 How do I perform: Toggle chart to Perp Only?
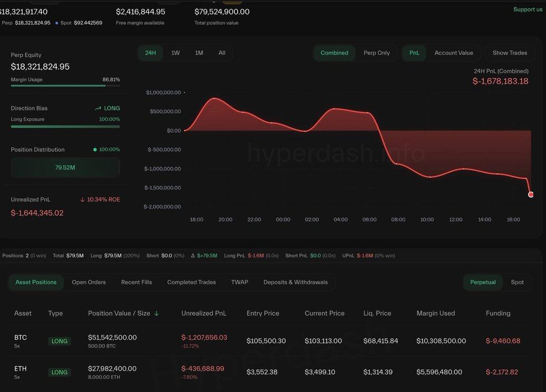[377, 53]
